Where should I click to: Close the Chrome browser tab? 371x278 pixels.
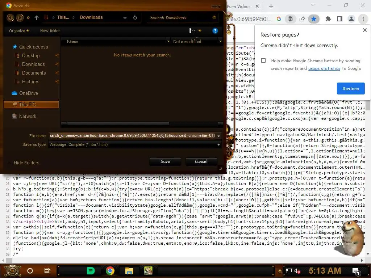(257, 7)
